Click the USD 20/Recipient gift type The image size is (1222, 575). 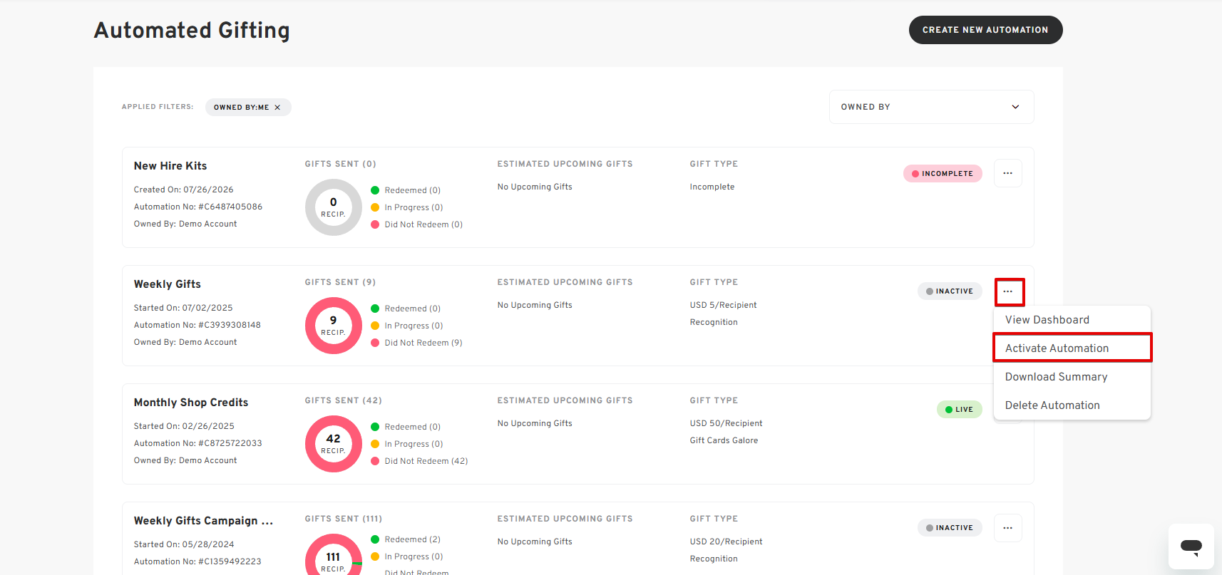726,542
